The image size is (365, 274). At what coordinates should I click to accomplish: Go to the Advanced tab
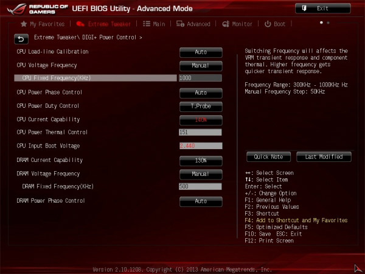coord(193,24)
